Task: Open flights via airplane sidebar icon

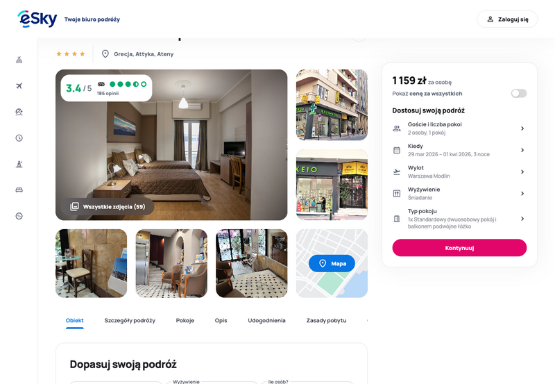Action: (x=19, y=85)
